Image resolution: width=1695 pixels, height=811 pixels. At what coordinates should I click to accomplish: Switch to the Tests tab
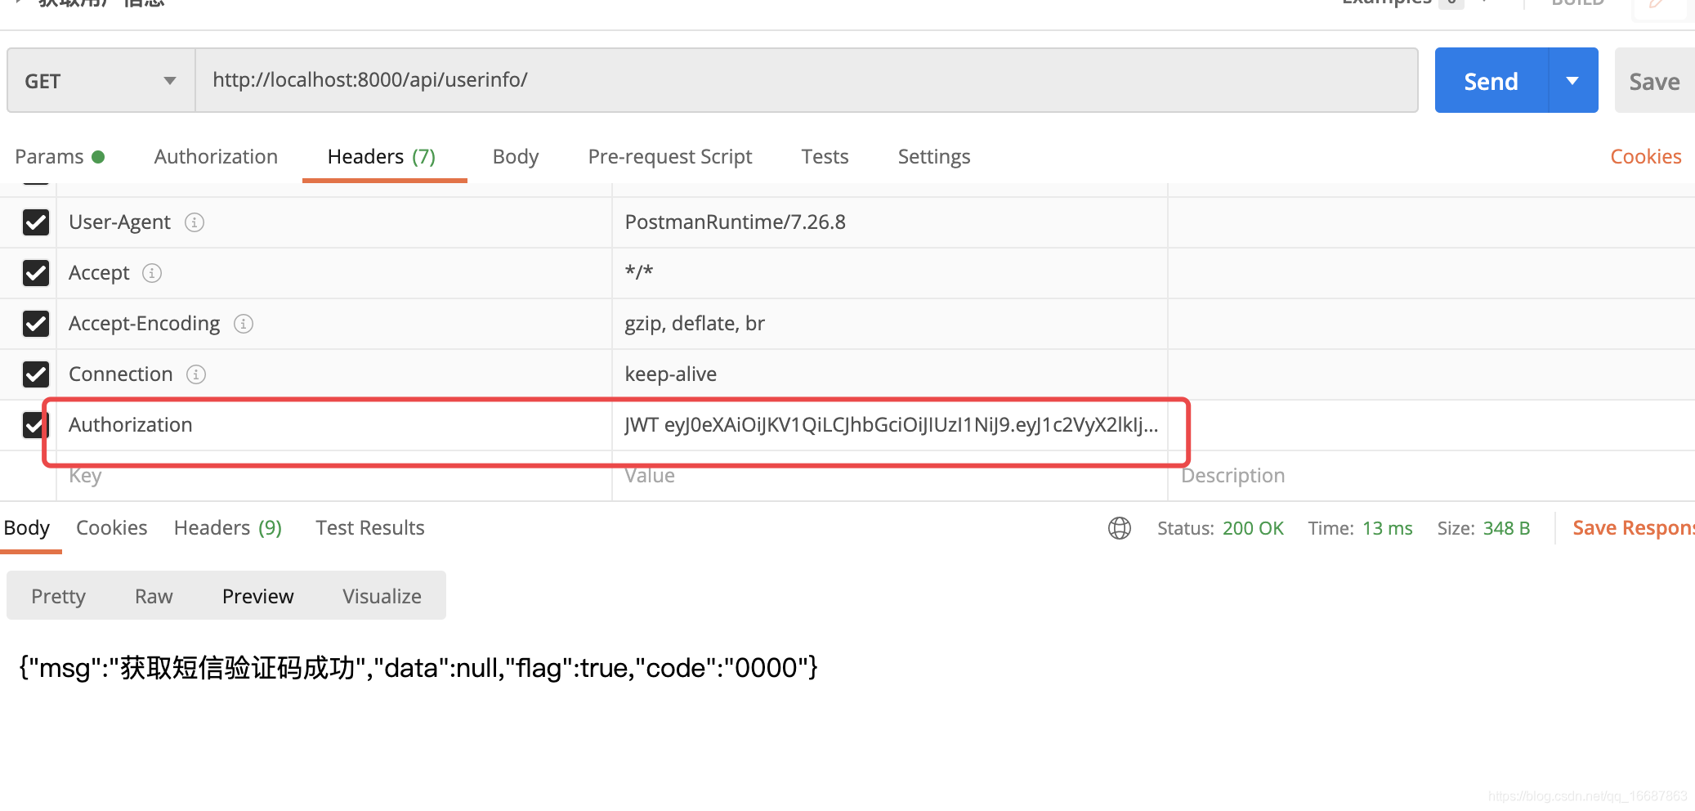coord(825,156)
